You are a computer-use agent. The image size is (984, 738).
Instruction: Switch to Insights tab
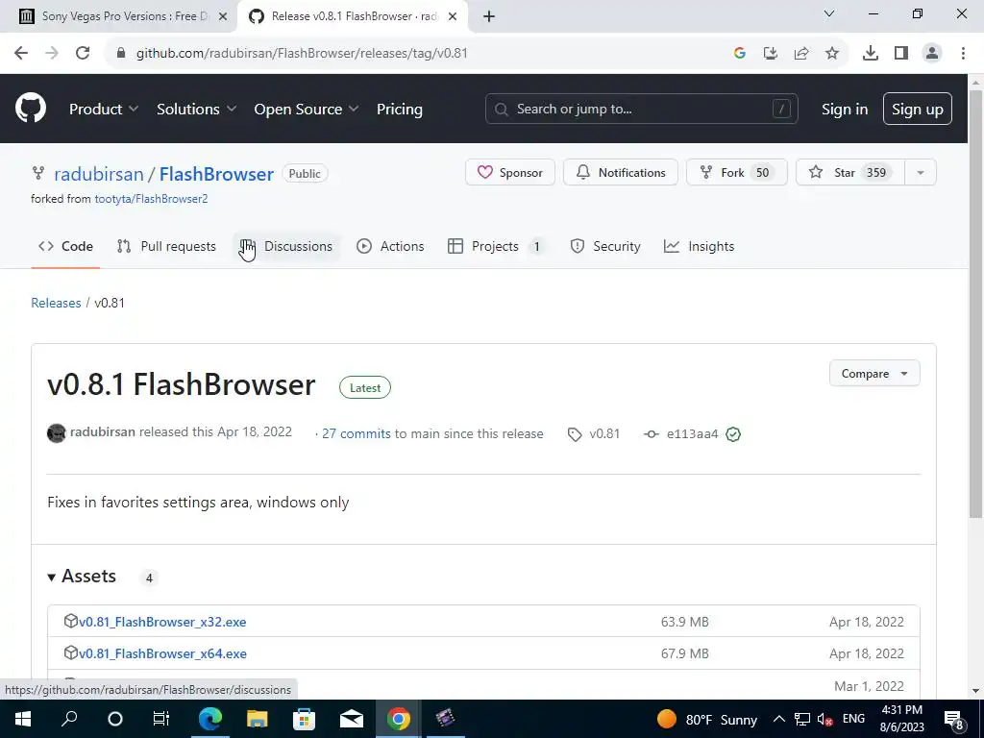tap(700, 247)
